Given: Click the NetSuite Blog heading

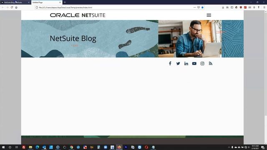Looking at the screenshot, I should tap(73, 38).
